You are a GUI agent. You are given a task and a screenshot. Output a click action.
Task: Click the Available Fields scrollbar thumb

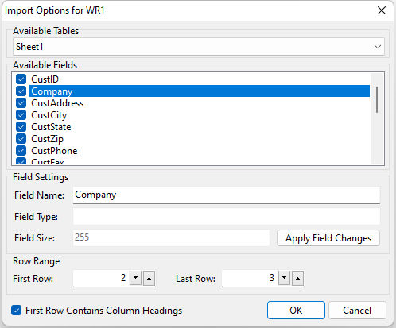[x=377, y=99]
